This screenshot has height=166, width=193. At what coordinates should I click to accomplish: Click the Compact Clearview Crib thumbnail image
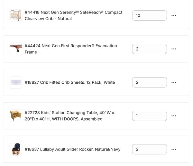click(x=16, y=15)
